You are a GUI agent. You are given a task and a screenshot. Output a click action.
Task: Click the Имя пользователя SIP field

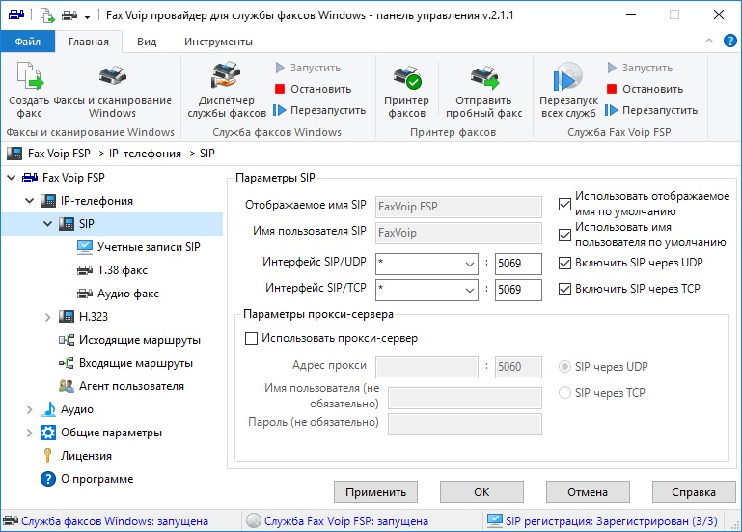tap(458, 233)
